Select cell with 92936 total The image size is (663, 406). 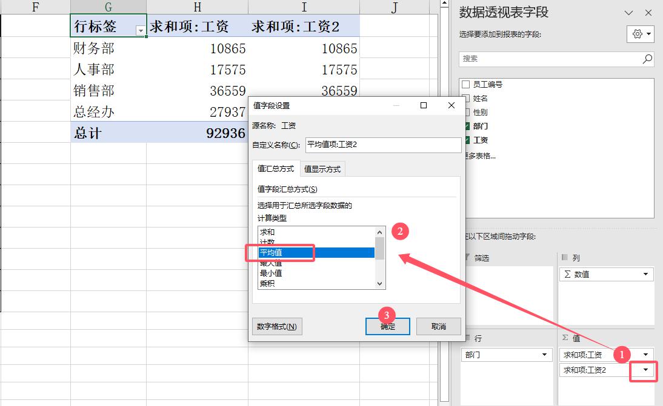pyautogui.click(x=197, y=133)
